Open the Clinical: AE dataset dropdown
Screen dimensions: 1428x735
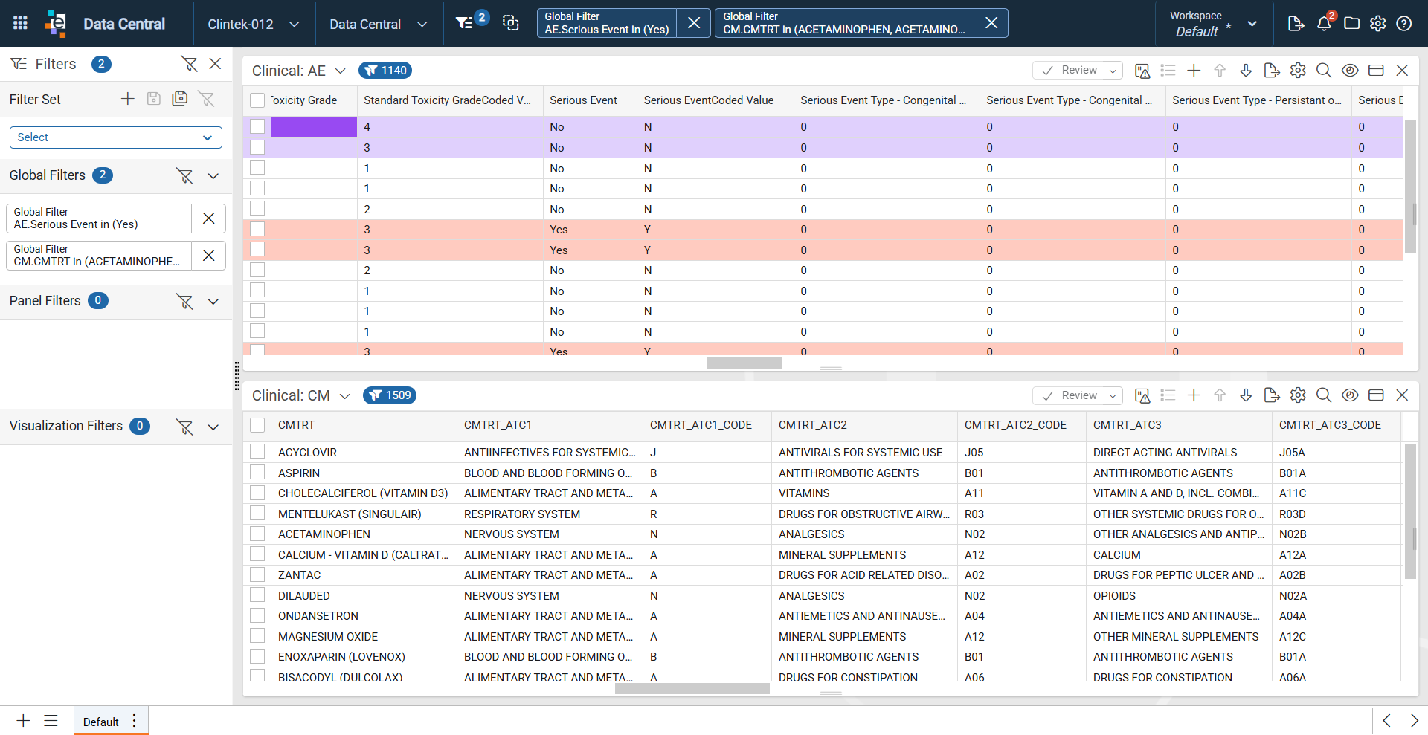341,71
